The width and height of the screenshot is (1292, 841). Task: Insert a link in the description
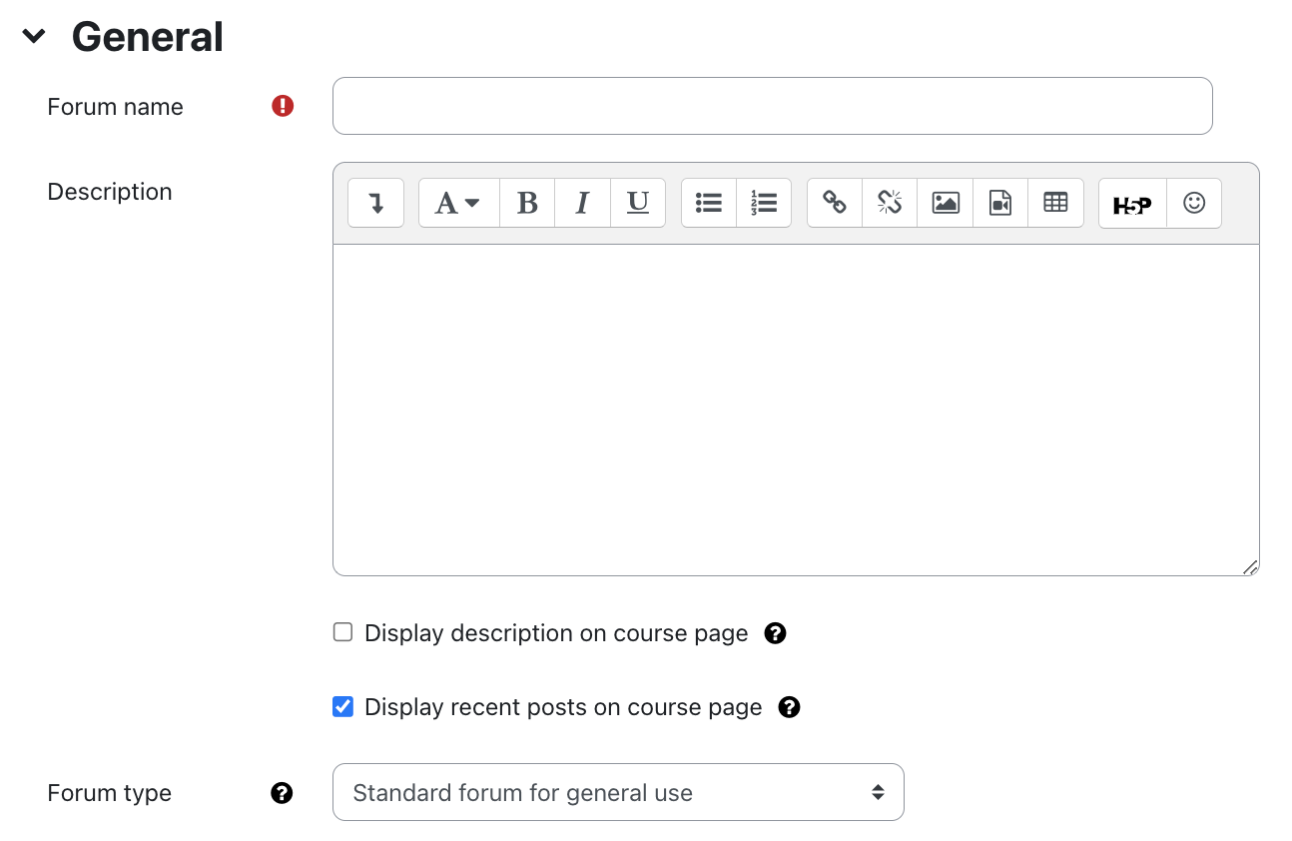click(835, 204)
